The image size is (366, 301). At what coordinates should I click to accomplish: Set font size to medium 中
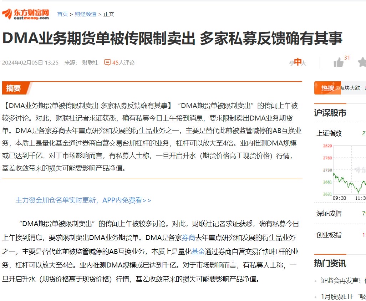coord(298,62)
